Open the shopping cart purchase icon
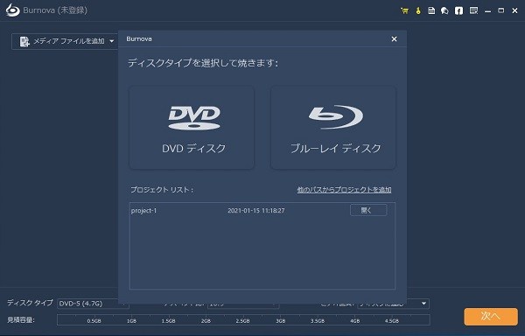This screenshot has width=525, height=336. tap(404, 10)
